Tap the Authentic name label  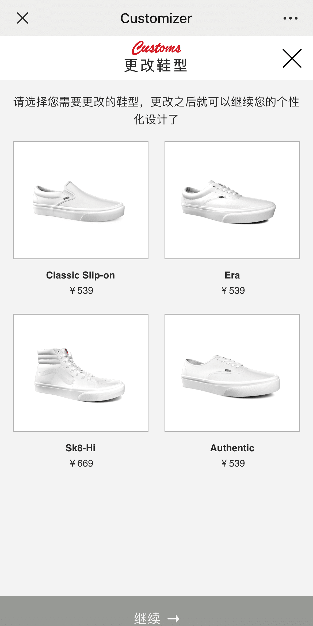coord(232,448)
